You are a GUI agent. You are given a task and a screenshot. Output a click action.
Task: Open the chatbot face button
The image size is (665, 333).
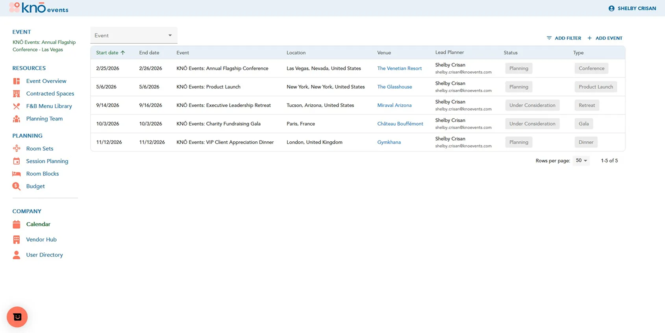[x=17, y=317]
